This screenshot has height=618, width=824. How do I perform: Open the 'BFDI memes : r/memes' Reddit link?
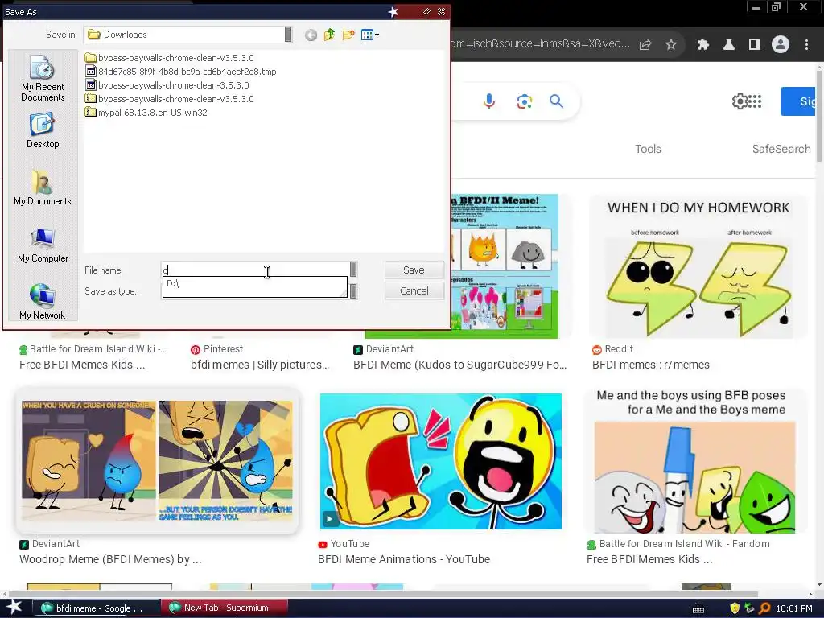pyautogui.click(x=650, y=365)
